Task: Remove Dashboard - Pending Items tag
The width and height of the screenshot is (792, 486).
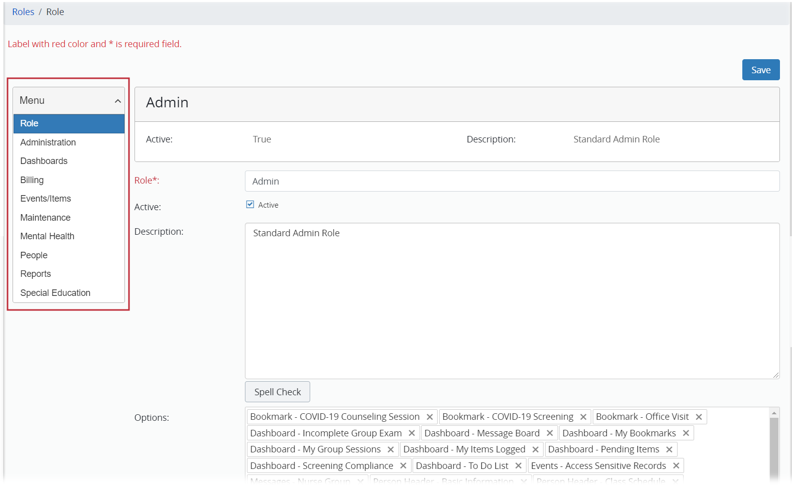Action: click(x=669, y=450)
